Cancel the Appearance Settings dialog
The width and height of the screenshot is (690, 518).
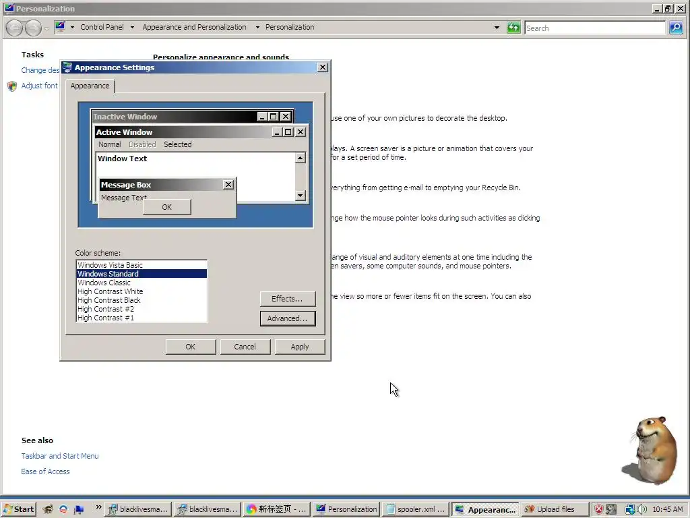pos(245,347)
